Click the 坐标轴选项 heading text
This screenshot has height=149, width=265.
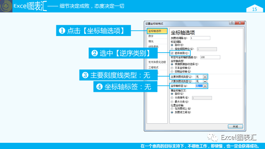point(183,32)
